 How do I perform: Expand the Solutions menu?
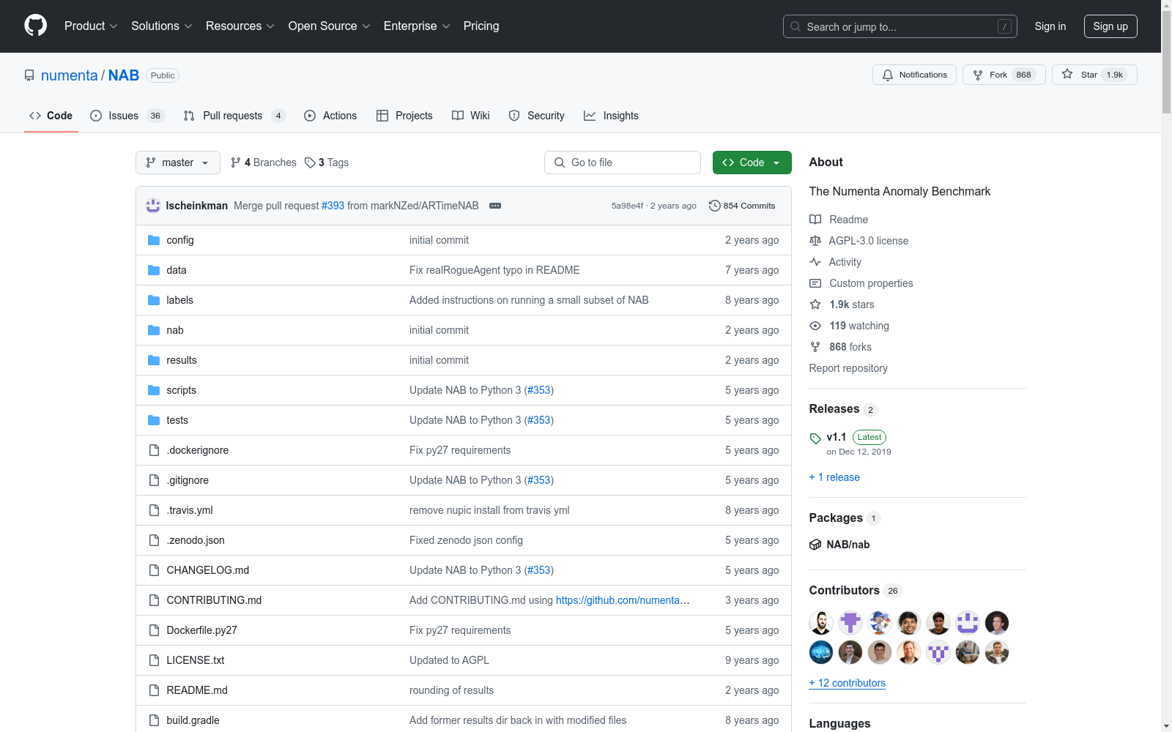click(x=162, y=26)
